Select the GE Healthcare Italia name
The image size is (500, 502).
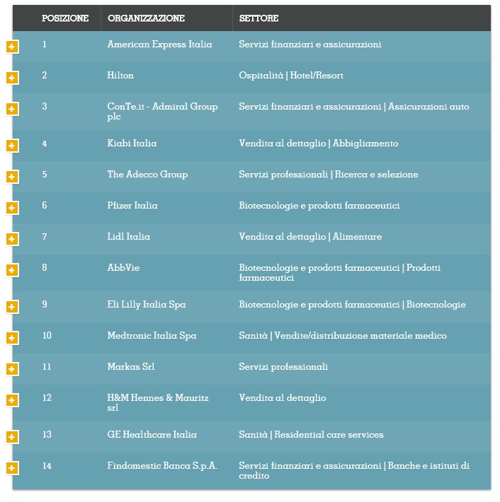152,434
